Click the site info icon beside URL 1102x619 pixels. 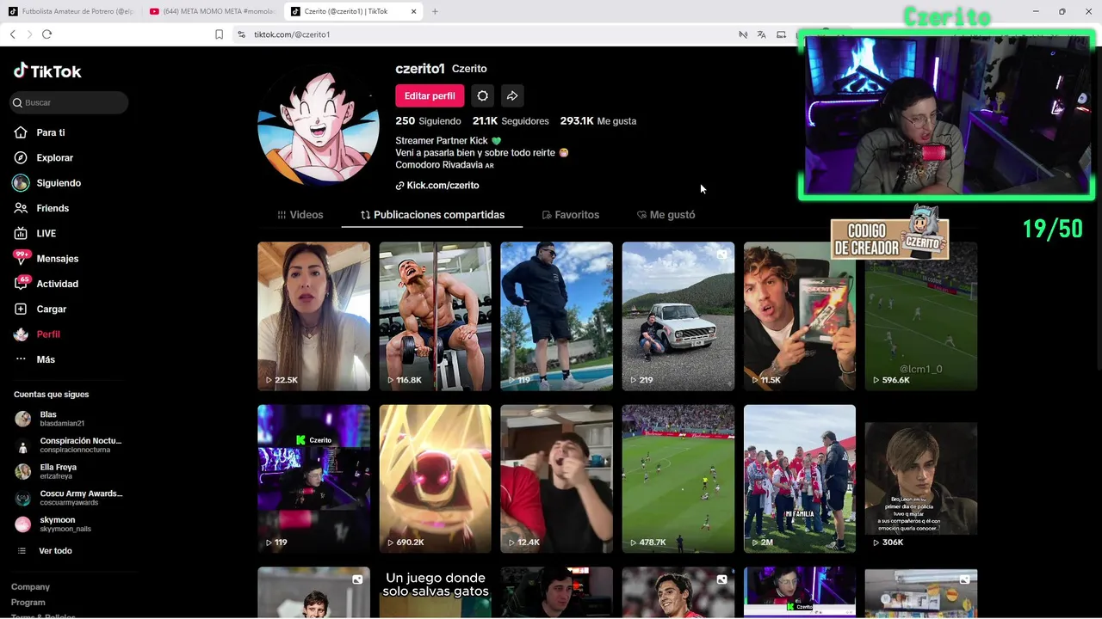click(242, 34)
